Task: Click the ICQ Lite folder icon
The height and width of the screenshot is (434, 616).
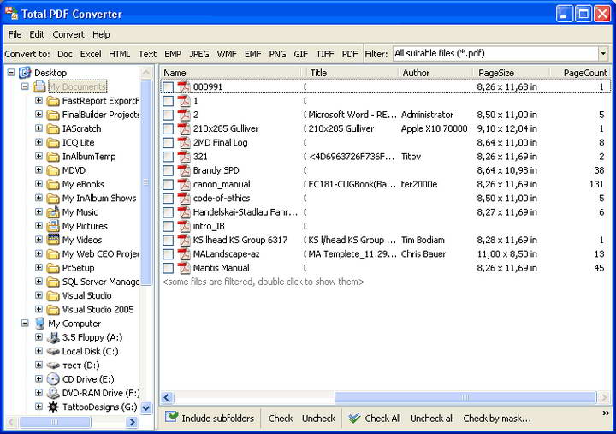Action: tap(53, 143)
